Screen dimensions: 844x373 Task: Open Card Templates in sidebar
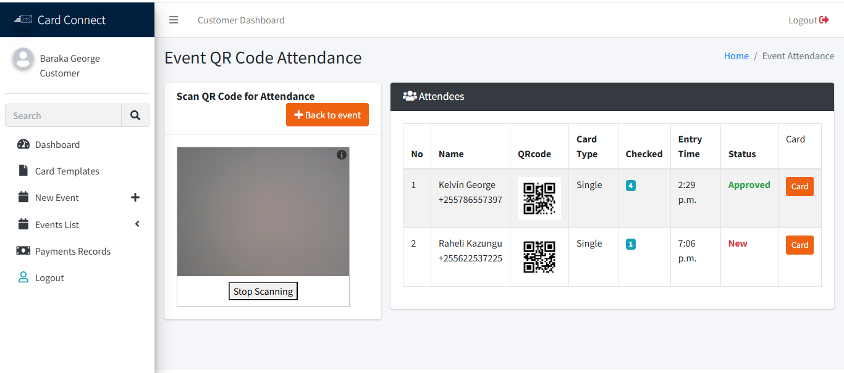point(67,171)
